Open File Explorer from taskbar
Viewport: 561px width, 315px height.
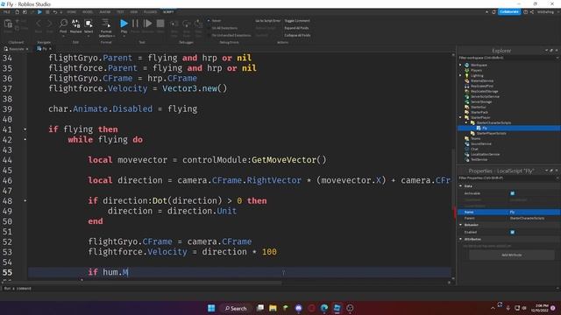tap(273, 308)
